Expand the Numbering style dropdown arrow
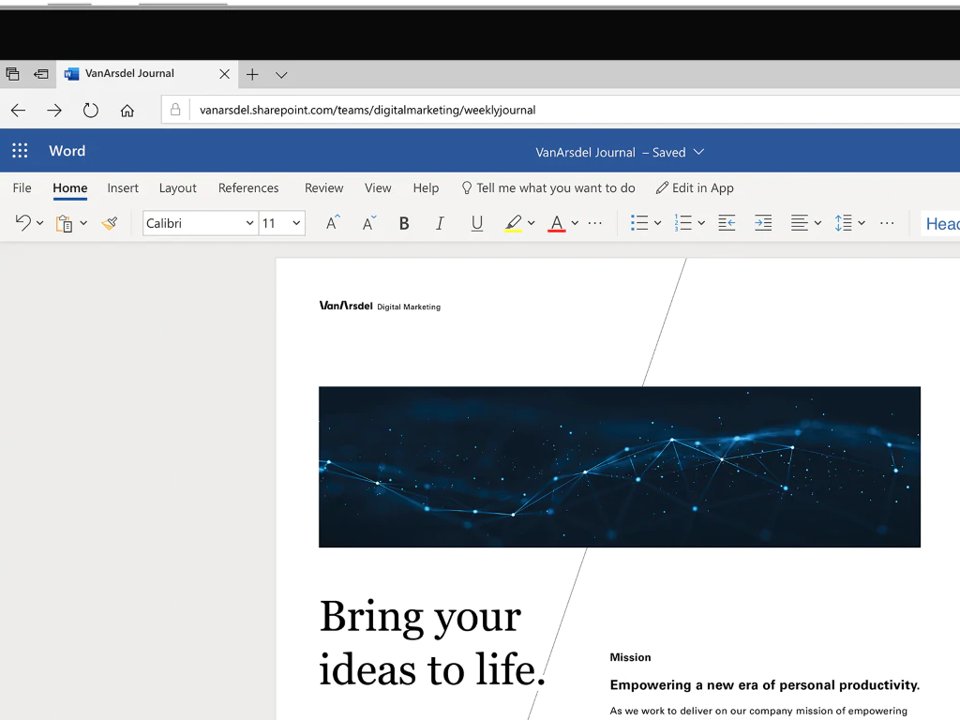Screen dimensions: 960x720 [x=701, y=223]
